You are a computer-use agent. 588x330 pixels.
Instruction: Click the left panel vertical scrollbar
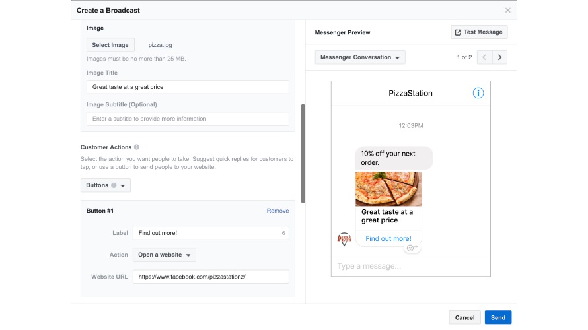[303, 153]
